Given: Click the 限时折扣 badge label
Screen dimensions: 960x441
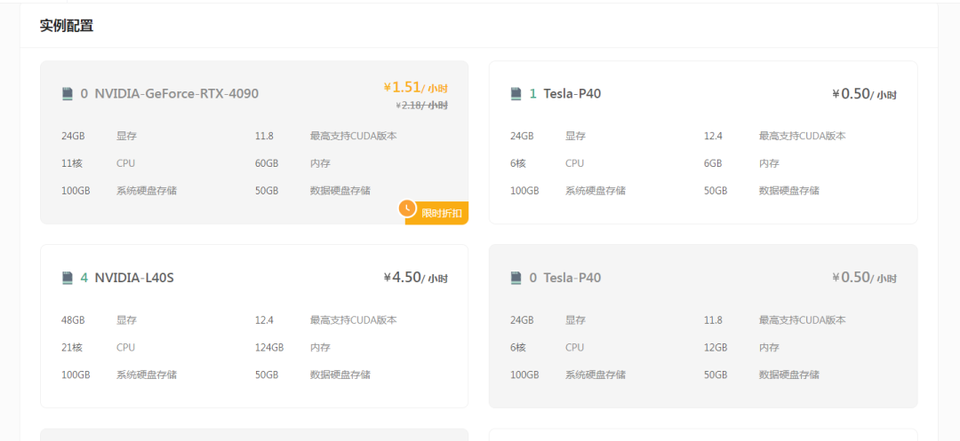Looking at the screenshot, I should coord(442,213).
